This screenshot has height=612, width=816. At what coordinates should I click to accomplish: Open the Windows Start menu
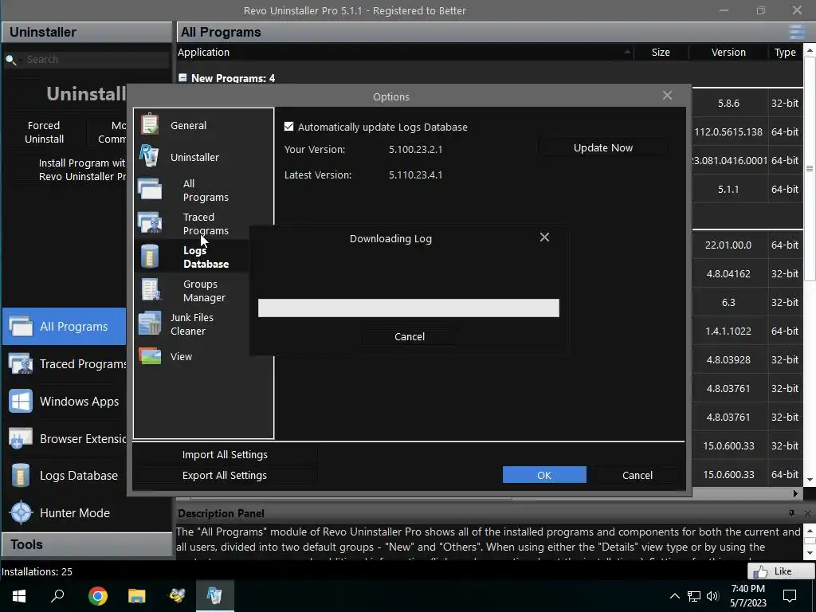[x=19, y=595]
